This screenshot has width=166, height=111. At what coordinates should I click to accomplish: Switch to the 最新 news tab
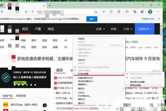click(x=60, y=70)
